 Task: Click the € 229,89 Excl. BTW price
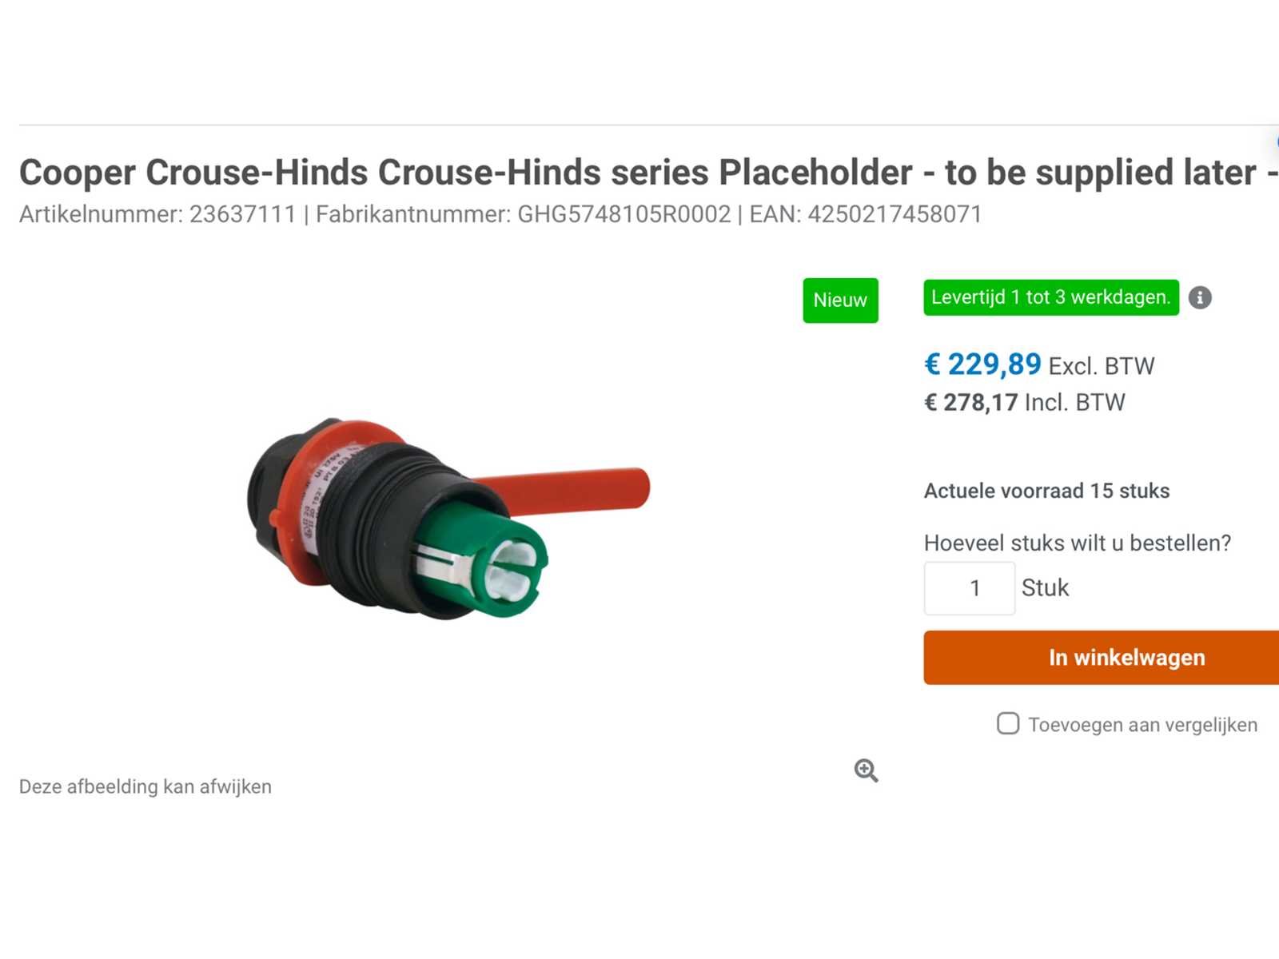click(x=1038, y=365)
